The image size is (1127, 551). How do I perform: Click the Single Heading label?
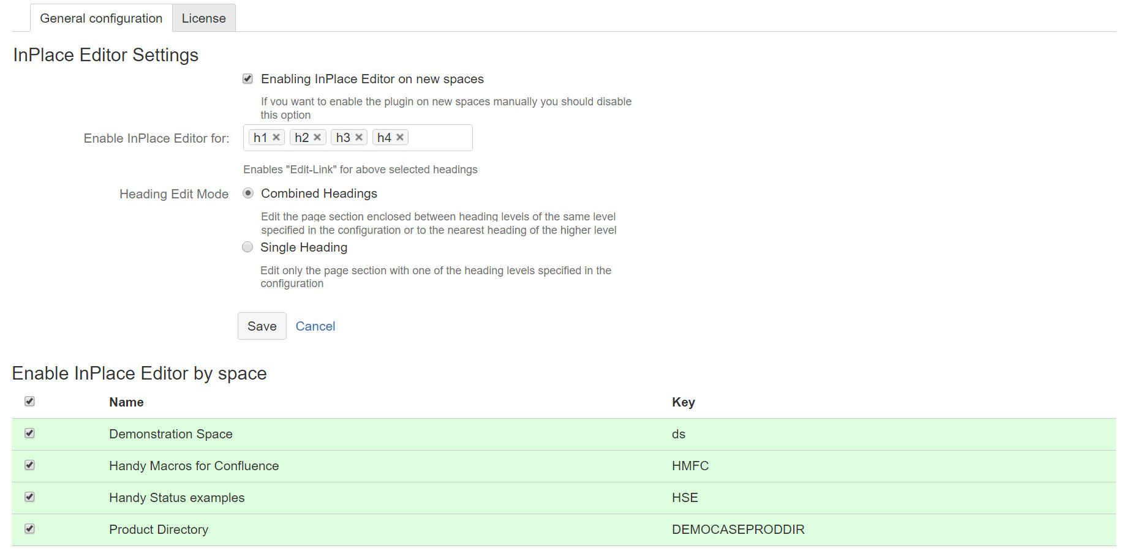pyautogui.click(x=304, y=247)
